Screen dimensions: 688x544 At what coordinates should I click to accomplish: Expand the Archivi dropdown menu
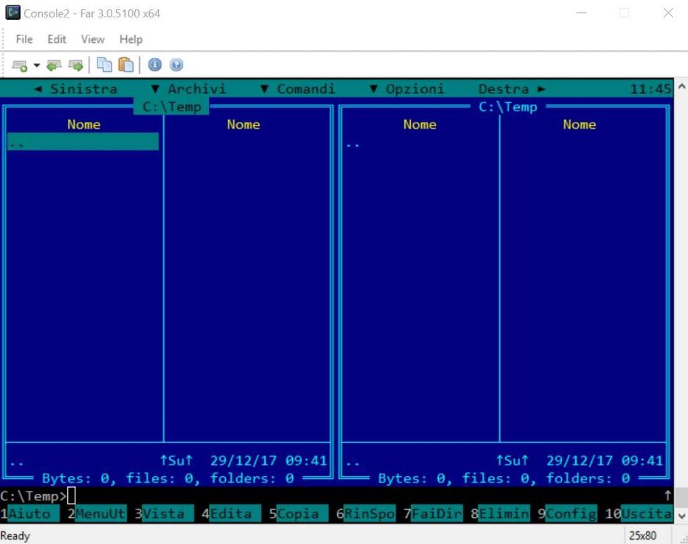pos(189,89)
